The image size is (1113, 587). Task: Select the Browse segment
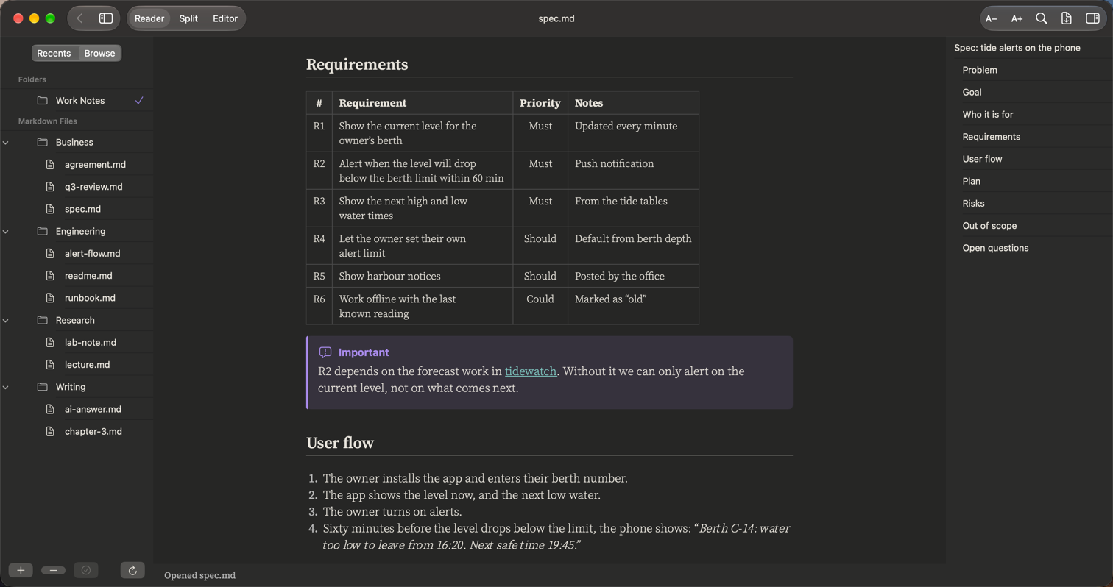99,53
